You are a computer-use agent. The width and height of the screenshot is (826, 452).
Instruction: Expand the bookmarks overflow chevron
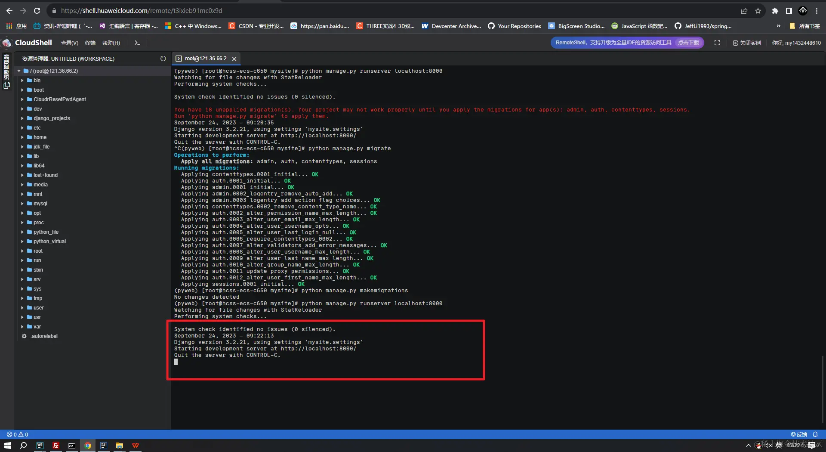[779, 26]
